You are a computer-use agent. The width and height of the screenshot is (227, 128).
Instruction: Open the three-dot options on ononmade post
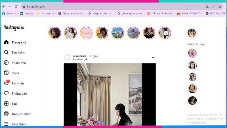[x=154, y=57]
